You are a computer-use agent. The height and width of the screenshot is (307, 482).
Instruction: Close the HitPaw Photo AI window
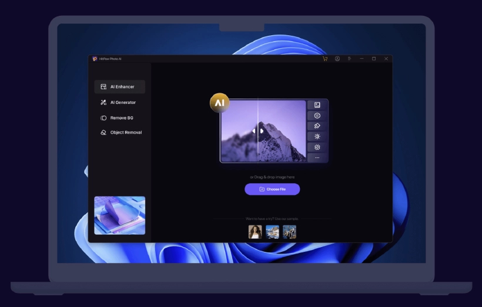tap(386, 59)
